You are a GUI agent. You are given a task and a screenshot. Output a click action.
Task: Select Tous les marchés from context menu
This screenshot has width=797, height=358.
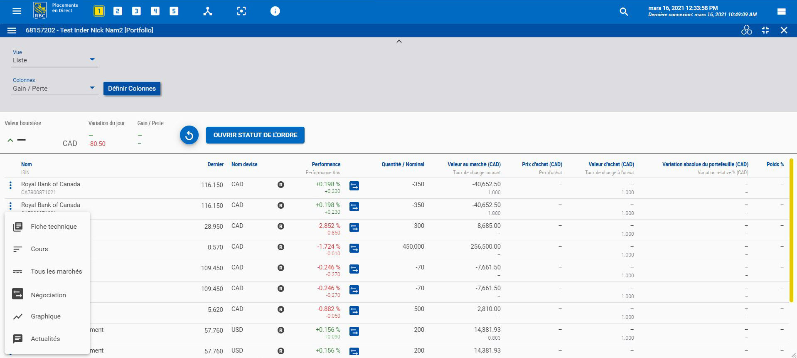click(x=47, y=272)
